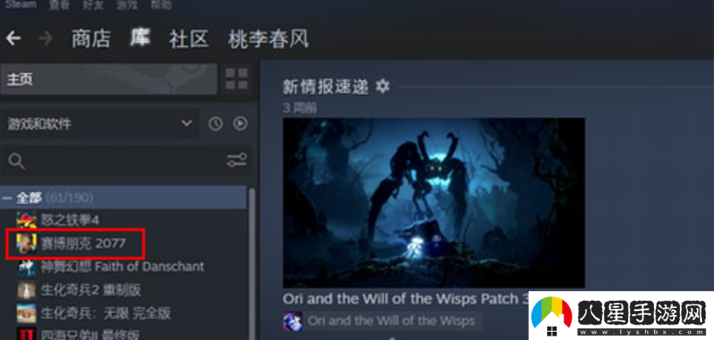Open the Ori Patch 3 news title
Viewport: 714px width, 340px height.
[406, 299]
